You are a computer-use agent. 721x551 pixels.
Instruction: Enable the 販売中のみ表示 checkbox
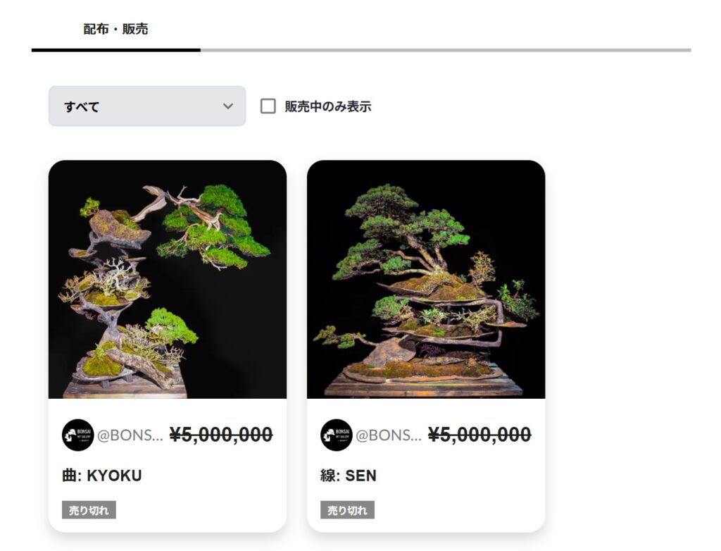coord(268,106)
